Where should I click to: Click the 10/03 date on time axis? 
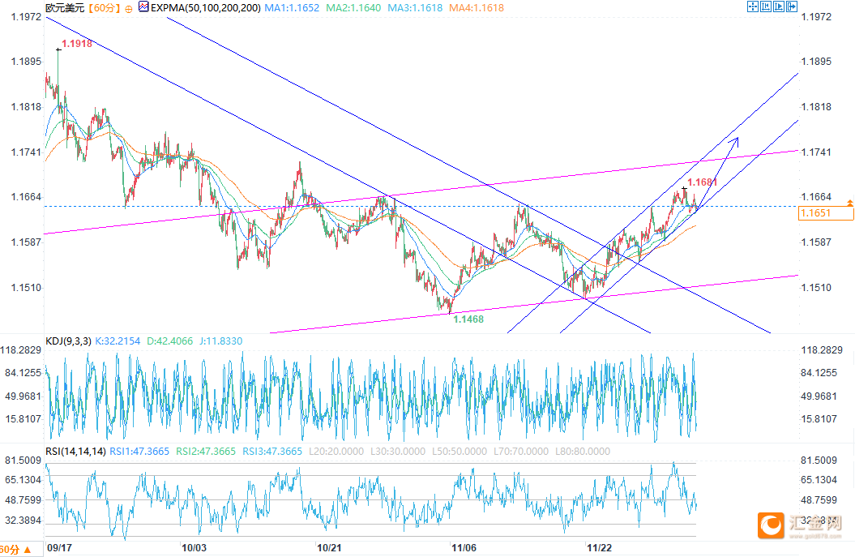[x=195, y=548]
